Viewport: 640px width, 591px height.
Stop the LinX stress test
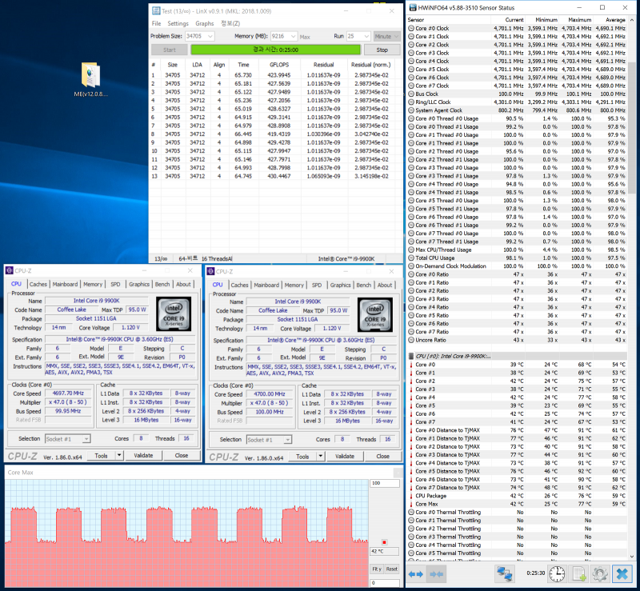tap(382, 50)
